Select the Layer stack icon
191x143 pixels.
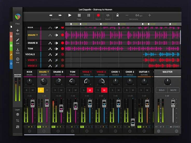[18, 115]
